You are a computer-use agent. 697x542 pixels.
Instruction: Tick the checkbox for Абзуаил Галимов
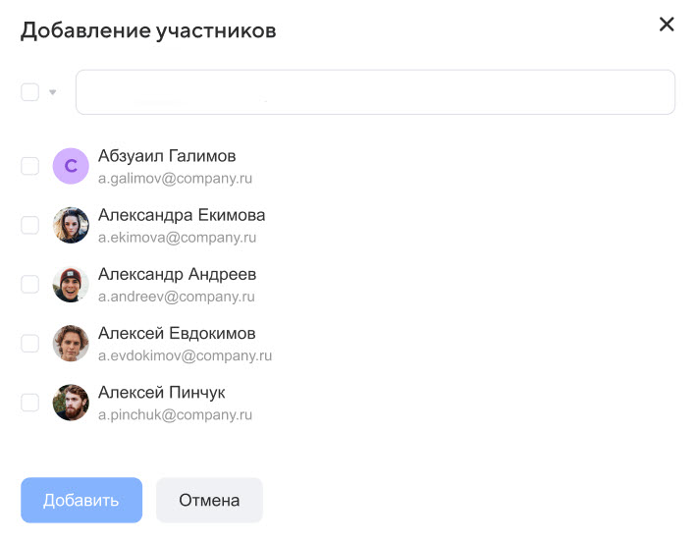(x=30, y=166)
